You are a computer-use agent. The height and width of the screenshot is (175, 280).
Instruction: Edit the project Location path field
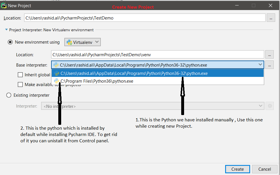[145, 18]
